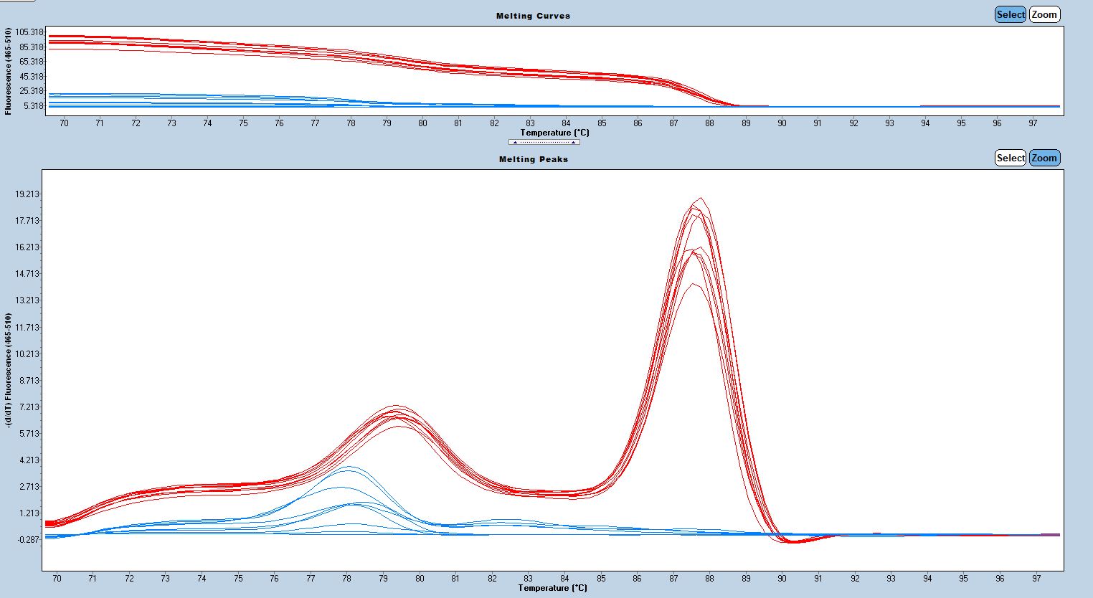Click the Melting Curves chart title
Screen dimensions: 1093x598
[533, 16]
